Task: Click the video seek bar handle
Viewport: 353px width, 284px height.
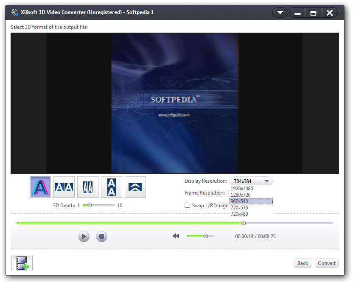Action: [244, 223]
